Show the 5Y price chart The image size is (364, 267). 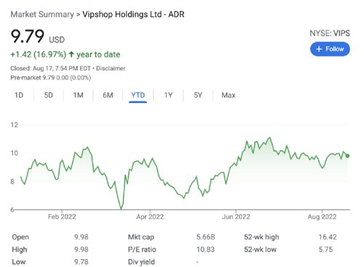click(198, 95)
